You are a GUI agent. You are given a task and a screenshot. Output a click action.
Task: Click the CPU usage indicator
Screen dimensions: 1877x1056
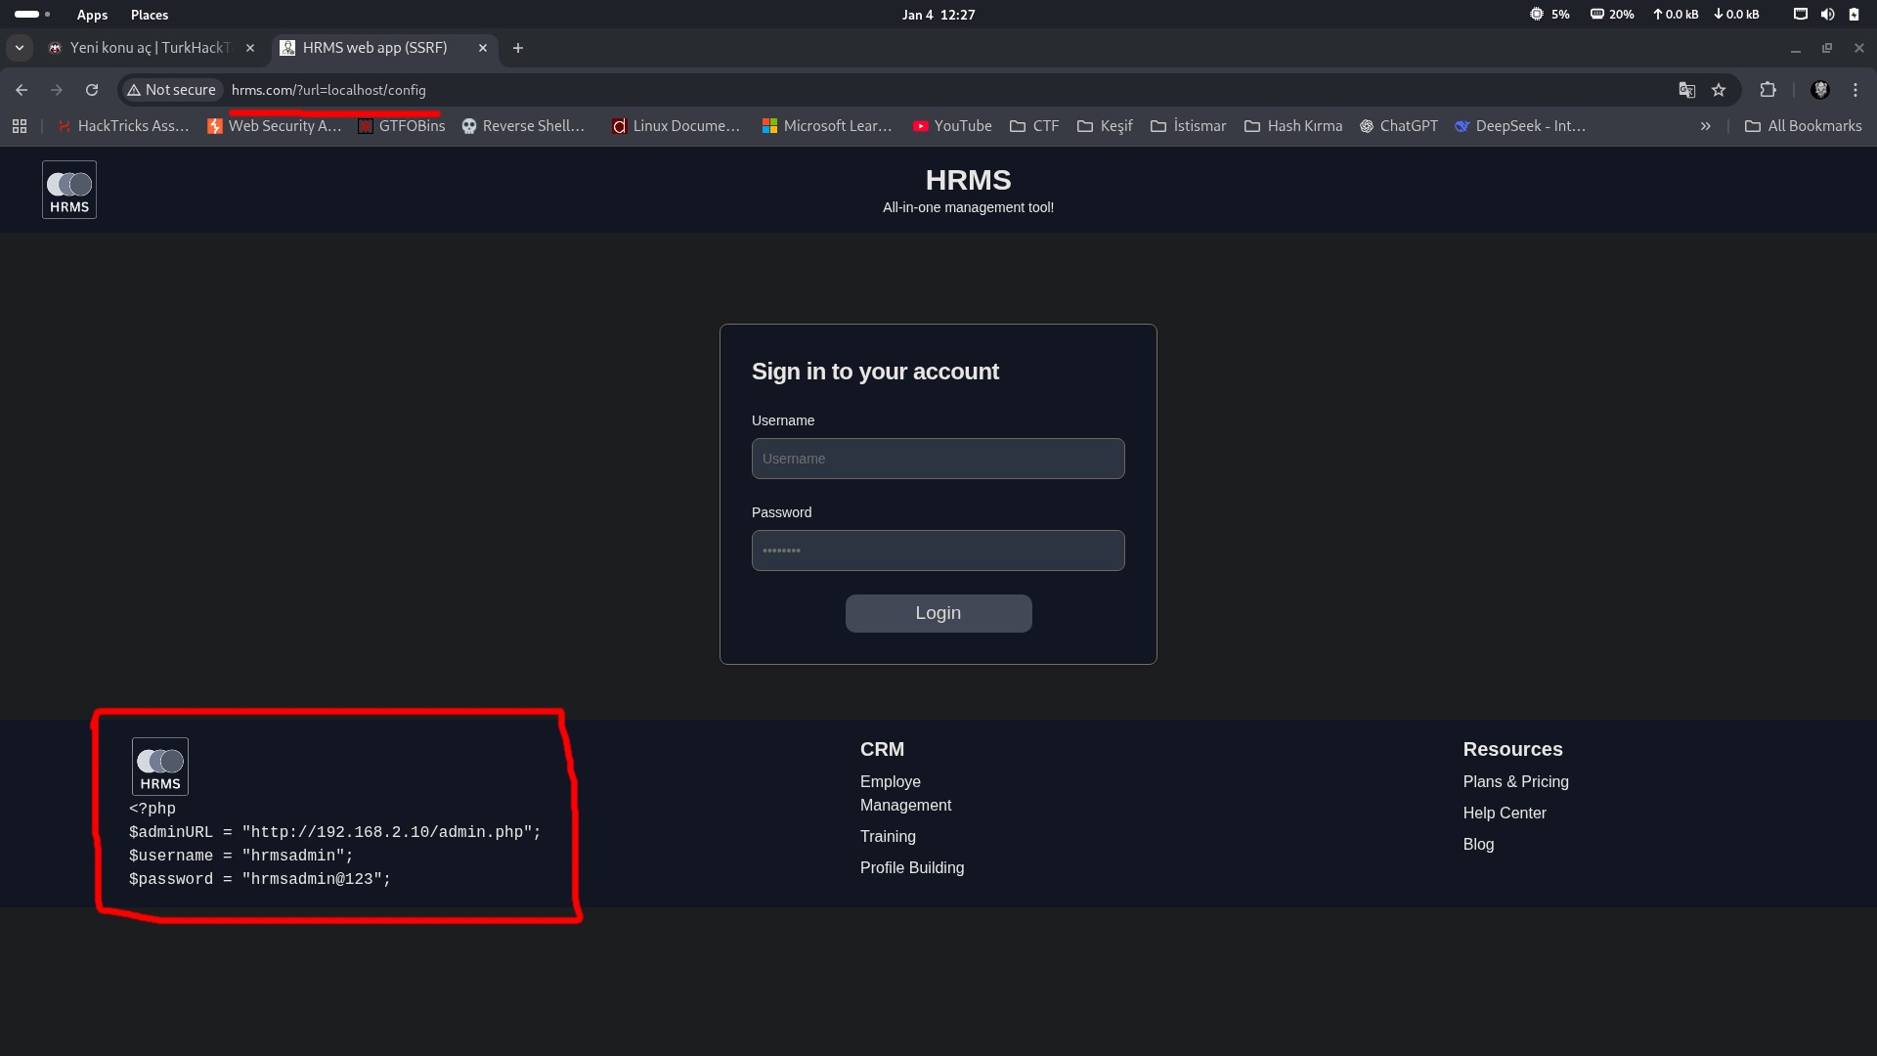(x=1550, y=15)
